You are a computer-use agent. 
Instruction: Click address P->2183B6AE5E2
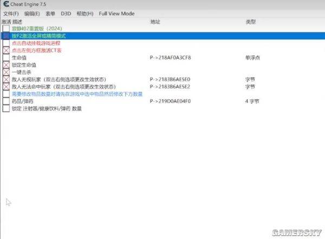170,87
